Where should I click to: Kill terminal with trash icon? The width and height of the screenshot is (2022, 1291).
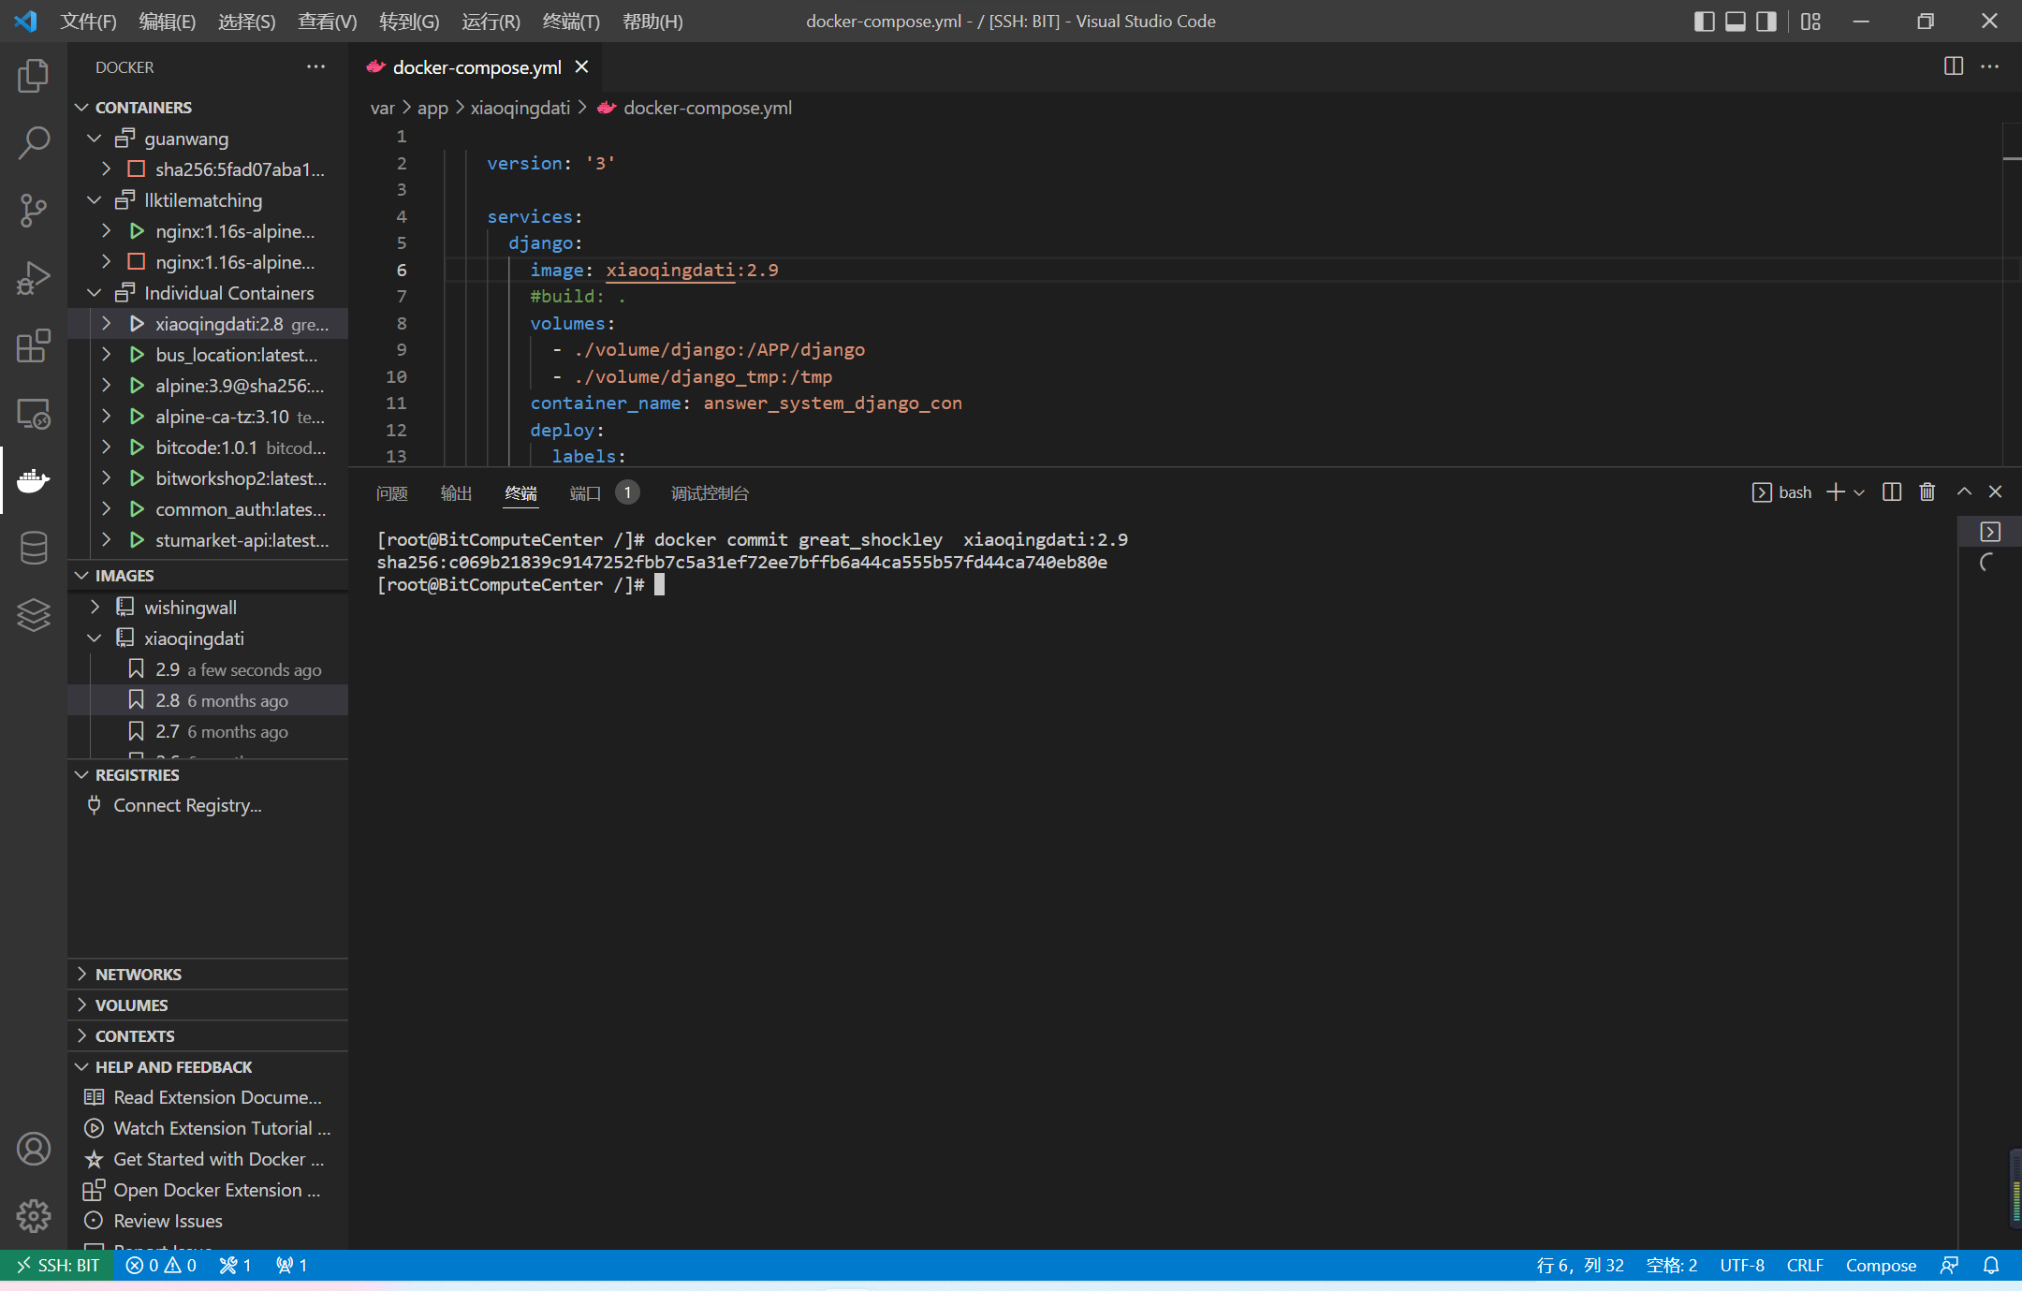(1927, 492)
